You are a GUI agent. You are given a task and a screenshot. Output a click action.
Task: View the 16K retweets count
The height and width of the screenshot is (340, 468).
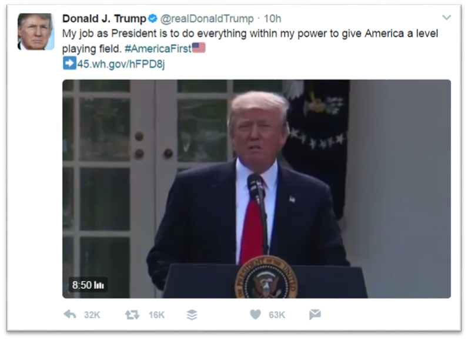coord(157,315)
